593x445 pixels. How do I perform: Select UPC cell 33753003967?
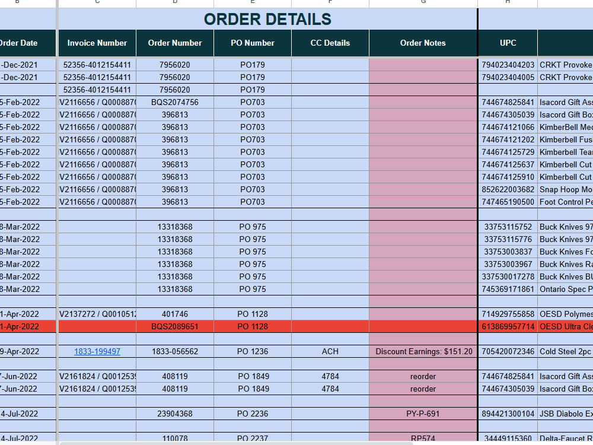click(508, 264)
